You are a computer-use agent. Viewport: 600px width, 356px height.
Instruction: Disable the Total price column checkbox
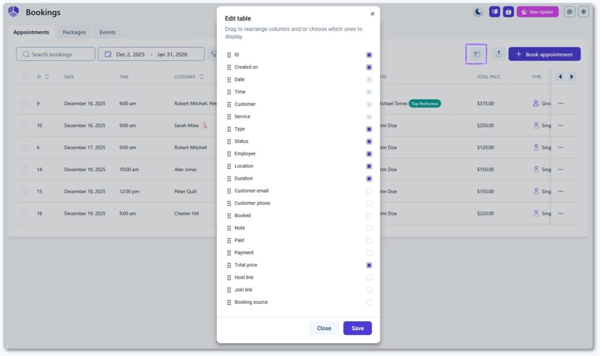click(369, 265)
